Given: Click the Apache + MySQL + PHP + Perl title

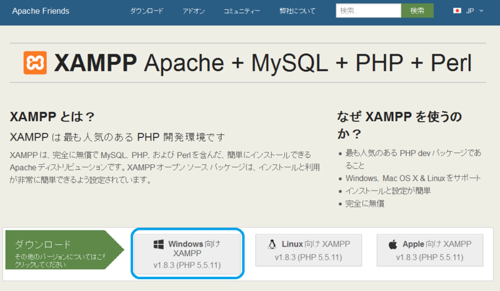Looking at the screenshot, I should coord(307,63).
